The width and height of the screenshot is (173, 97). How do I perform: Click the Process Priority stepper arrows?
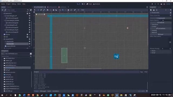tap(170, 48)
